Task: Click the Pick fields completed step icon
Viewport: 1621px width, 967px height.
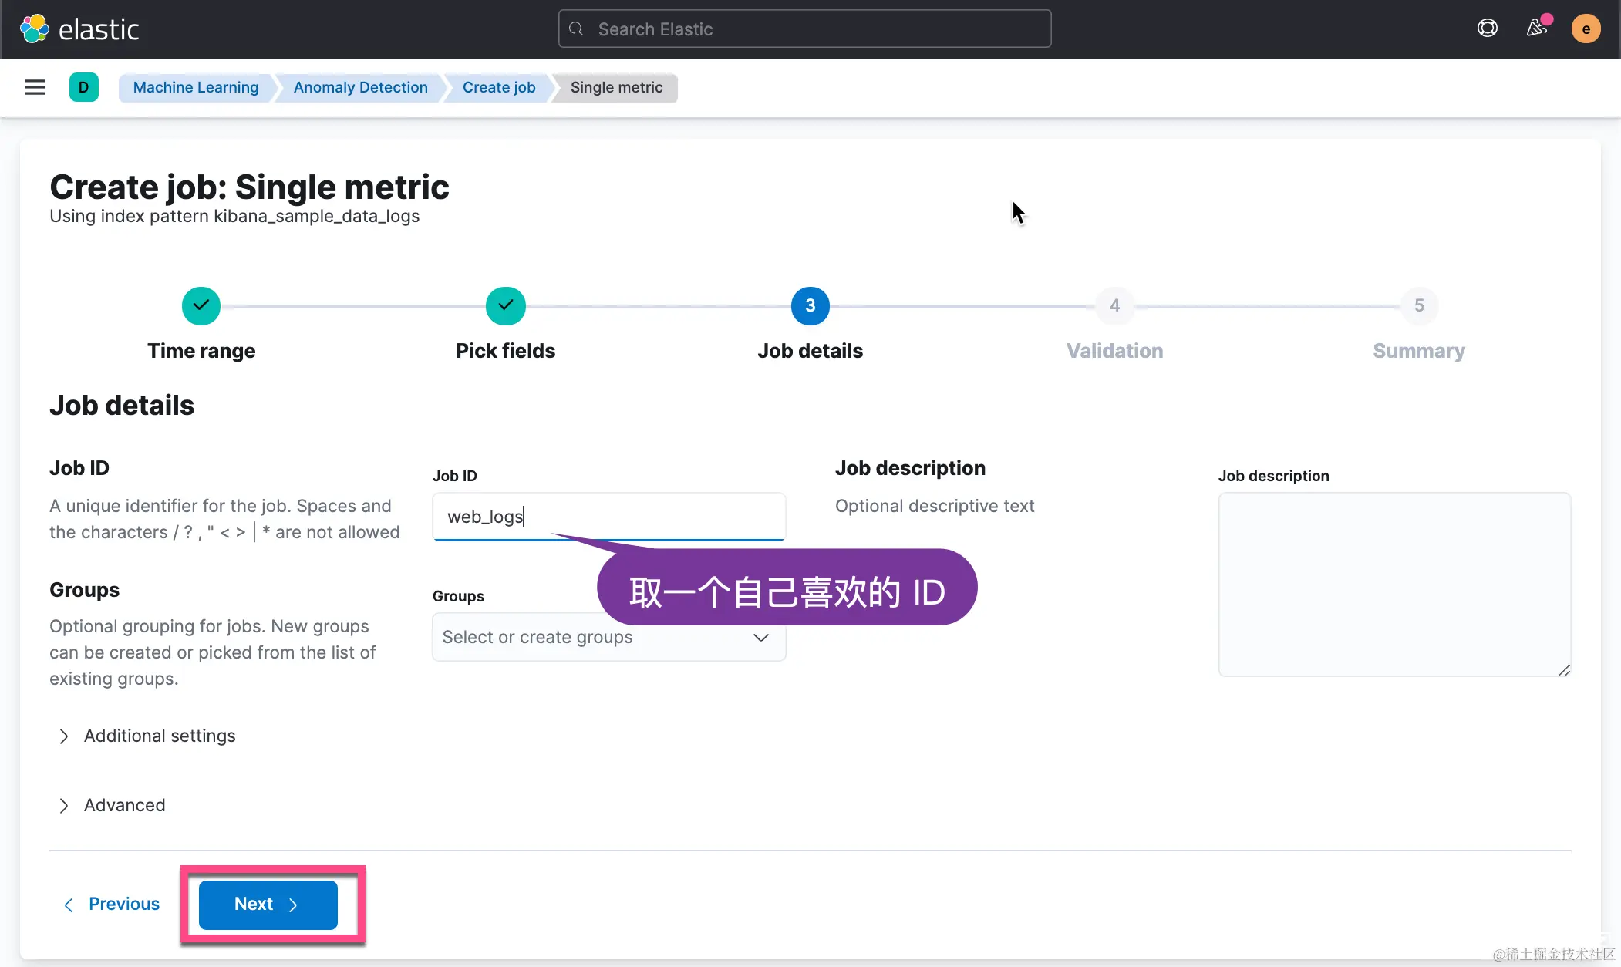Action: pyautogui.click(x=505, y=306)
